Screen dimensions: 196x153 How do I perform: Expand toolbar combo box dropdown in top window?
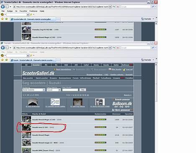28,14
